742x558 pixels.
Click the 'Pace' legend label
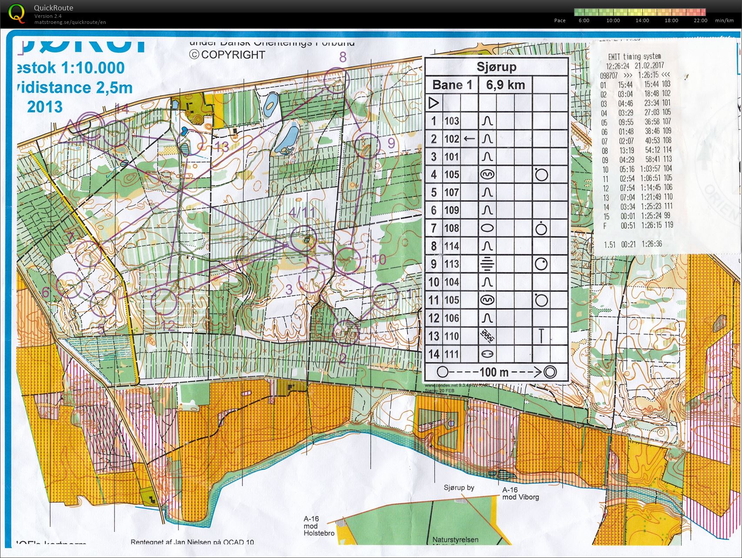click(560, 20)
